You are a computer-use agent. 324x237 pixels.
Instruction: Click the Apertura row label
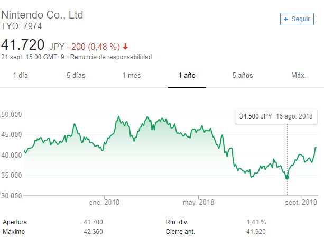coord(15,222)
